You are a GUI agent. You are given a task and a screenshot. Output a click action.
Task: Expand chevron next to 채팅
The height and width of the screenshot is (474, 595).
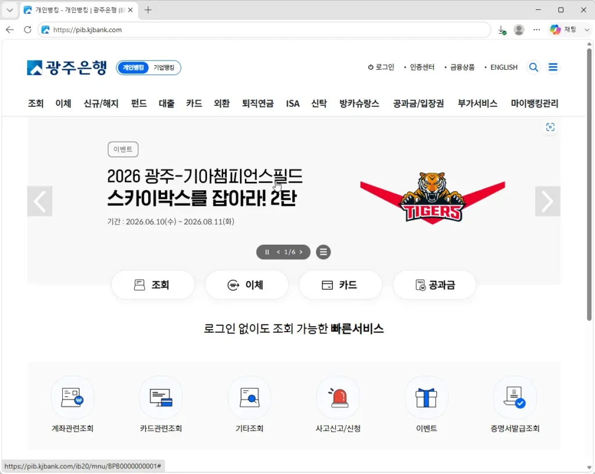[x=587, y=30]
